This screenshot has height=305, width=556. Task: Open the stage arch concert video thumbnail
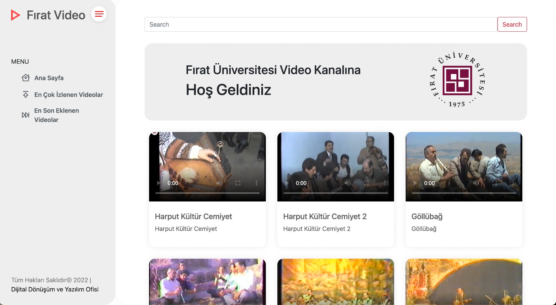click(464, 282)
